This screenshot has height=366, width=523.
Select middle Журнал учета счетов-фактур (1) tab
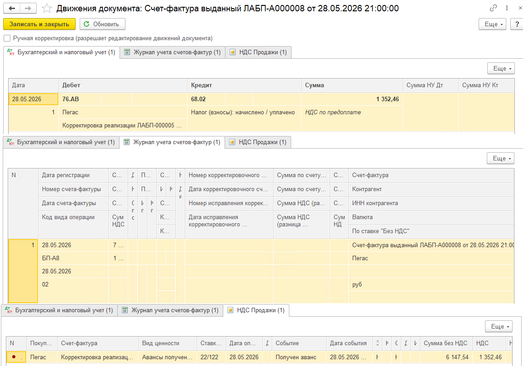tap(172, 142)
